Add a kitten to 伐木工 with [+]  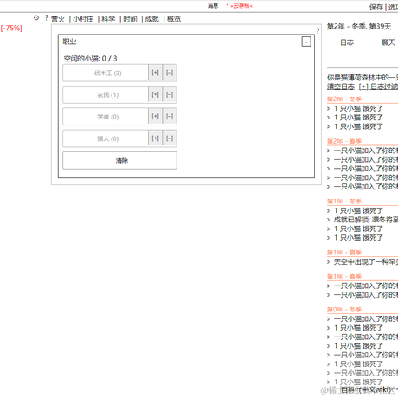click(156, 73)
